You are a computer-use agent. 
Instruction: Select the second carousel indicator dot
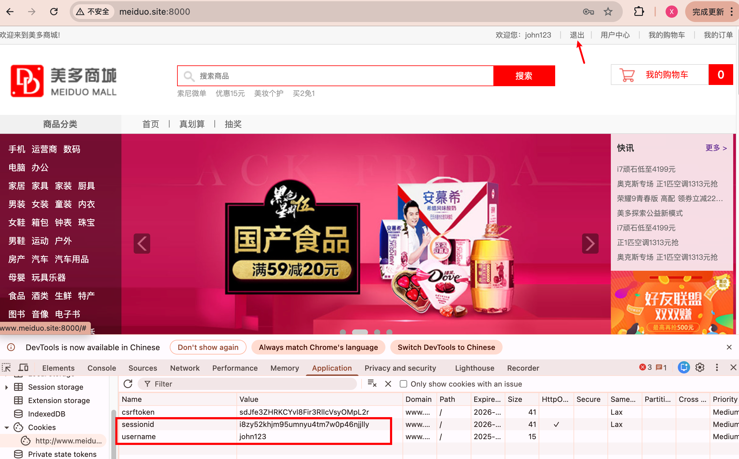pos(360,332)
